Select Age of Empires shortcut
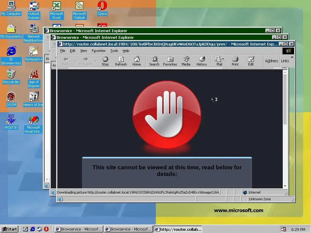The image size is (311, 233). (x=34, y=79)
